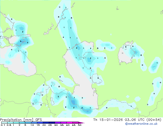Click the 'Th 15-01-2026' date text
This screenshot has width=163, height=126.
tap(108, 120)
